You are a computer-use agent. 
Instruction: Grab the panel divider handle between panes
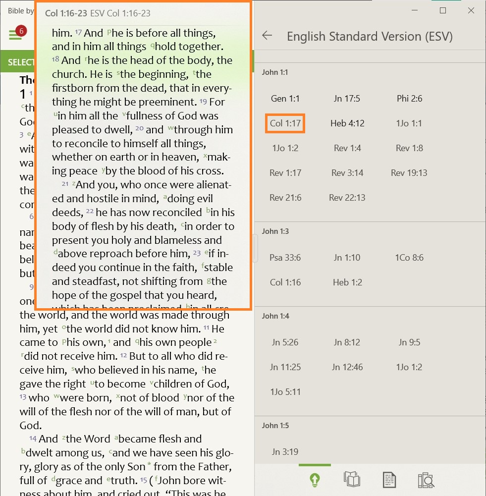tap(255, 248)
